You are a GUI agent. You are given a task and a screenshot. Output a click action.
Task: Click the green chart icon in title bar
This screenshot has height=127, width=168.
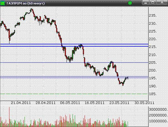point(3,3)
